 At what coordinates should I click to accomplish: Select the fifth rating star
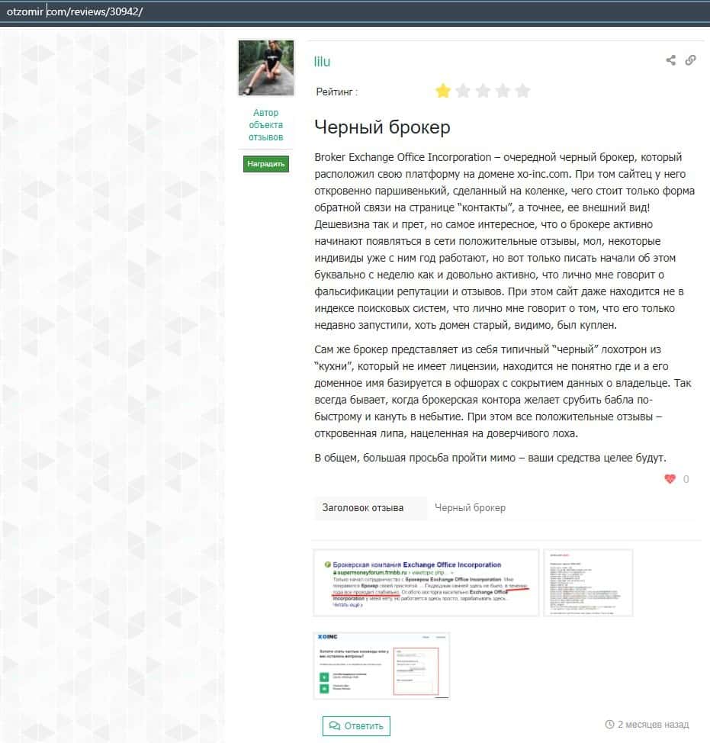pos(523,91)
